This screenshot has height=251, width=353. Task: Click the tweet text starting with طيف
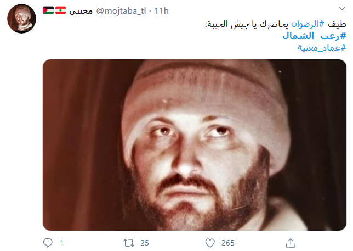[x=276, y=24]
